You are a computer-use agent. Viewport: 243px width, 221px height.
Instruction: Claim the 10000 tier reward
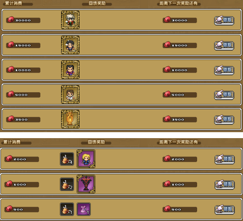click(224, 70)
